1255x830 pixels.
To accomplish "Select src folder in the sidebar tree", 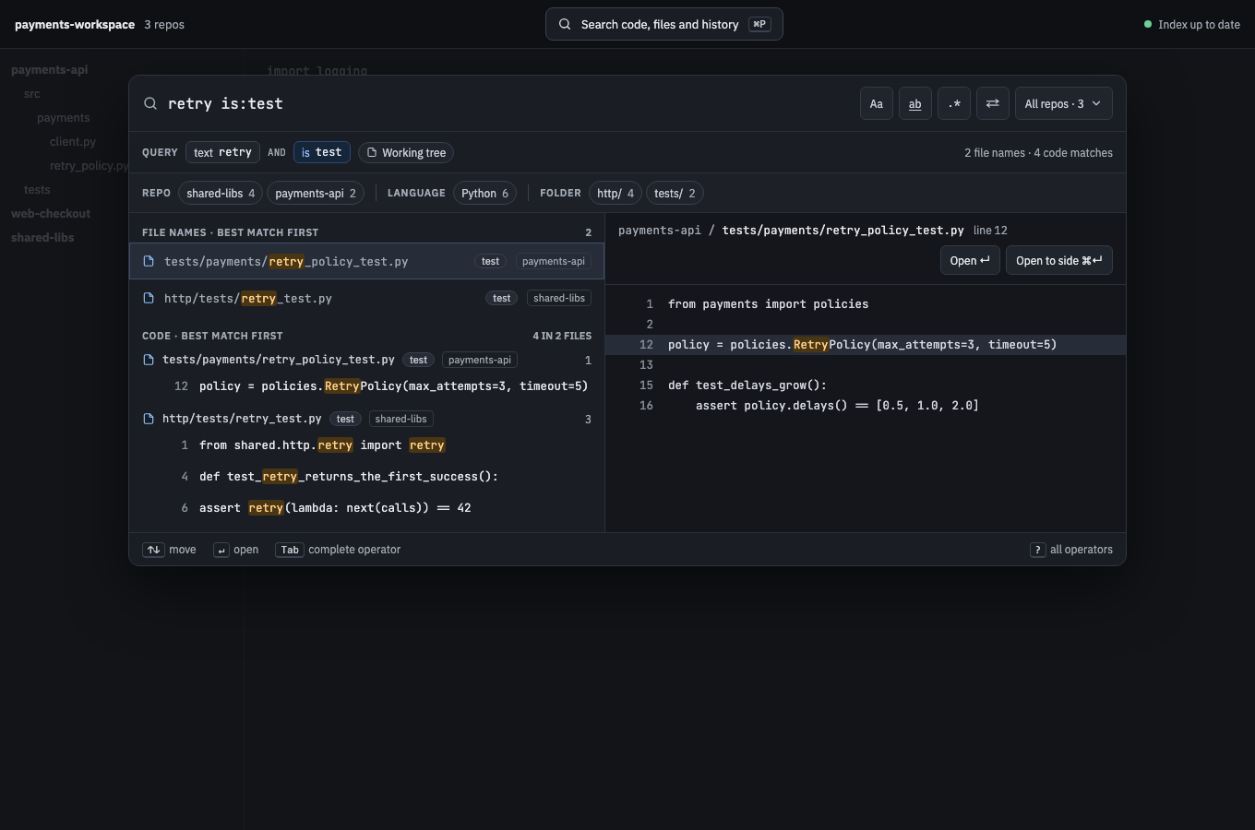I will (x=32, y=94).
